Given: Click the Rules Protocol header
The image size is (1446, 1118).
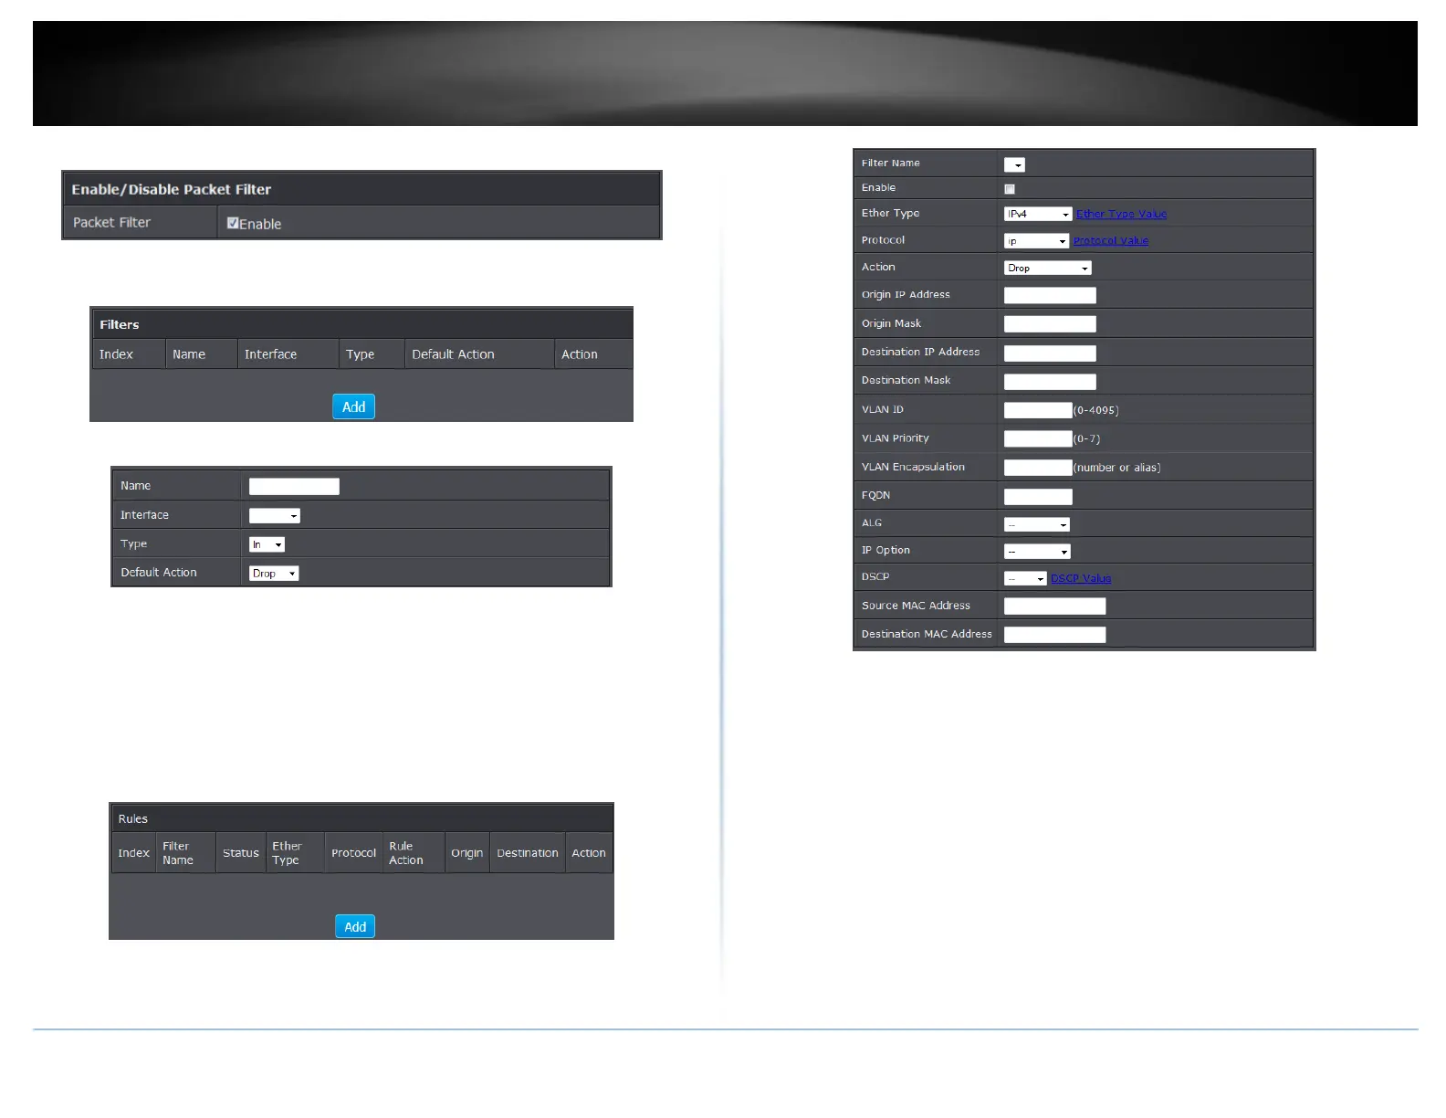Looking at the screenshot, I should 353,853.
